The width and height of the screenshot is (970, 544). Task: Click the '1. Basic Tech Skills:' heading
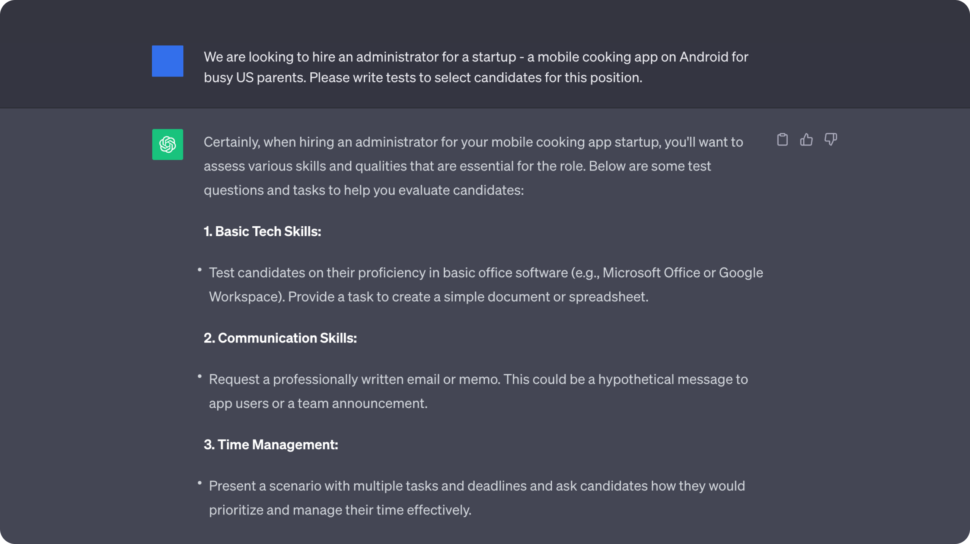click(263, 231)
